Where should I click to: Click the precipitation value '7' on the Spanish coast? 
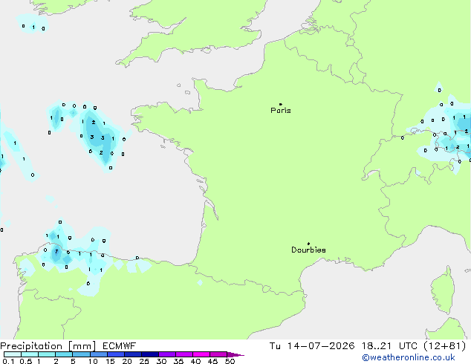click(x=56, y=251)
